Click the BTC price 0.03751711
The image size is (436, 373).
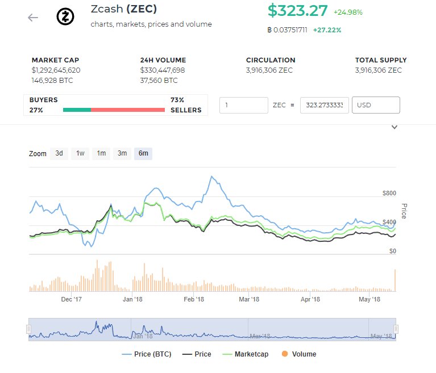pyautogui.click(x=288, y=30)
